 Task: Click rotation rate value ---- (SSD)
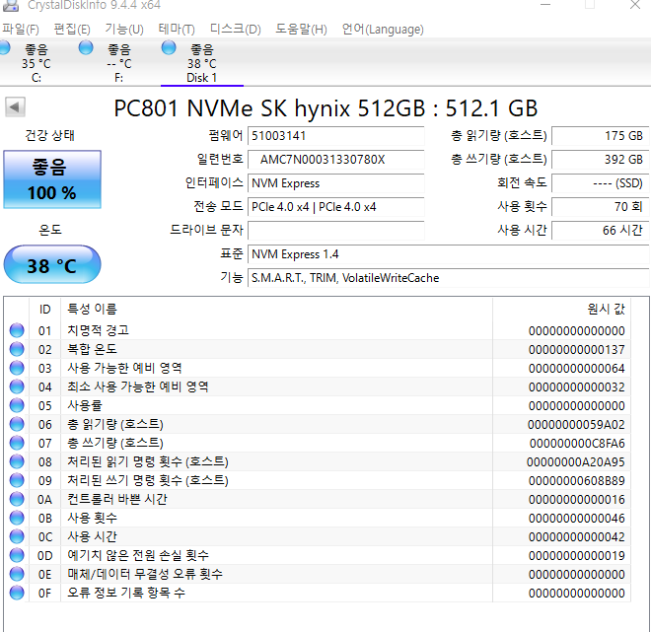coord(600,183)
